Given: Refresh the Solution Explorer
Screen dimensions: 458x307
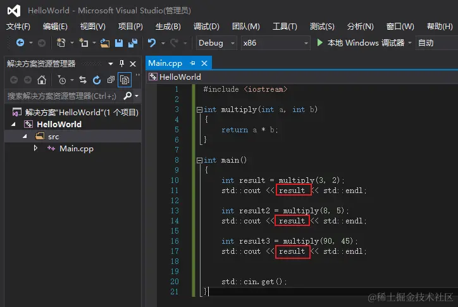Looking at the screenshot, I should click(97, 80).
